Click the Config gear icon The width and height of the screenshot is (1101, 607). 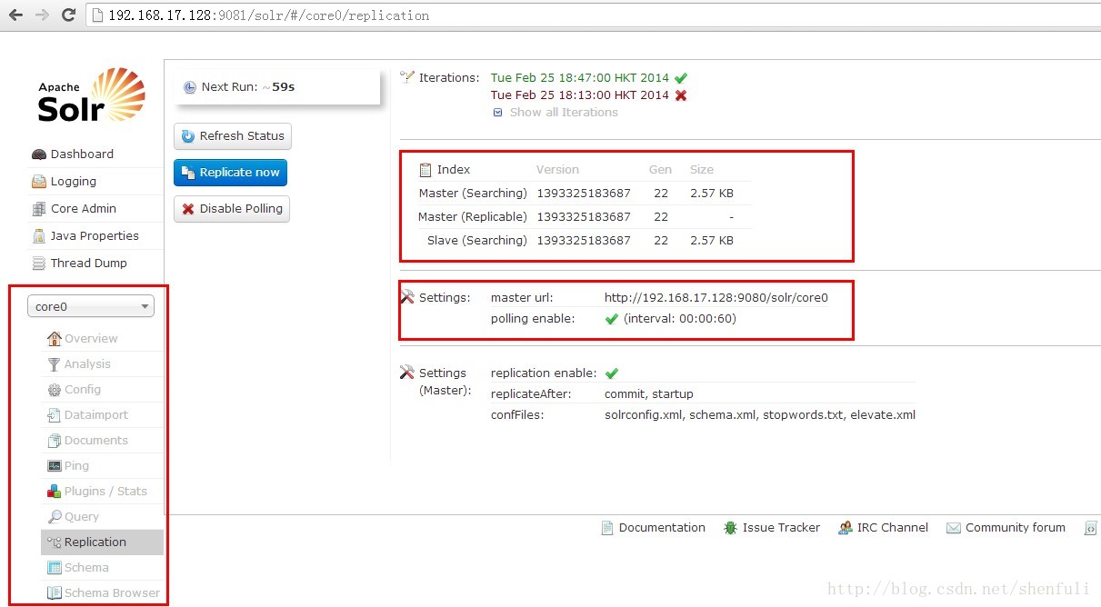pos(55,390)
